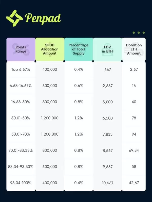Click the FDV in ETH header
The image size is (152, 202).
coord(107,49)
